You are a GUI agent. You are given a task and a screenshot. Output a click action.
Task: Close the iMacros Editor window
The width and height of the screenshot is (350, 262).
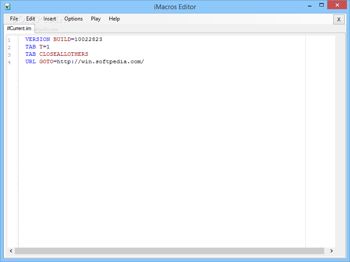(337, 5)
